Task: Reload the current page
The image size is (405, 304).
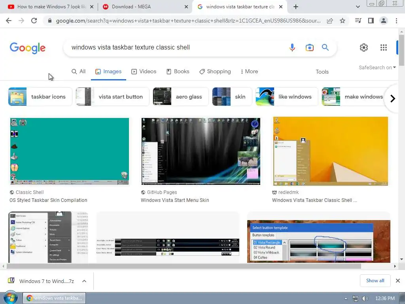Action: pos(34,21)
